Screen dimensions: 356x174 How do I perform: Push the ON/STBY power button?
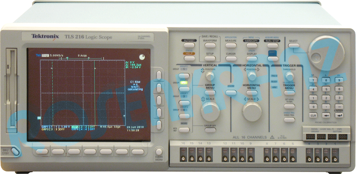click(x=15, y=151)
